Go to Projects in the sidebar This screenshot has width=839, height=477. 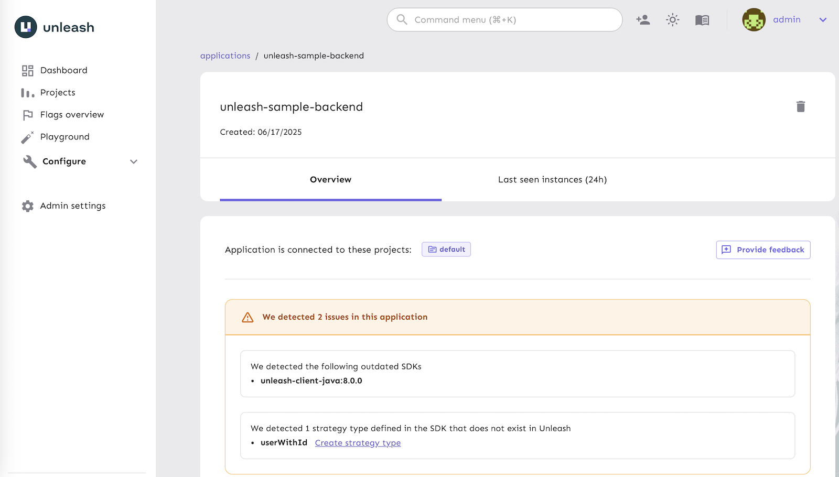coord(58,93)
